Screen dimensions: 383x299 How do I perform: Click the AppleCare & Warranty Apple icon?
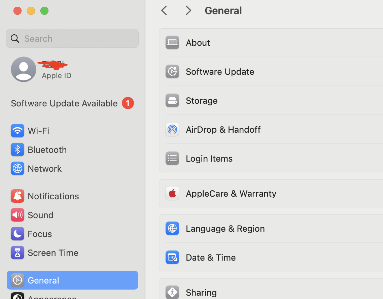click(x=172, y=193)
